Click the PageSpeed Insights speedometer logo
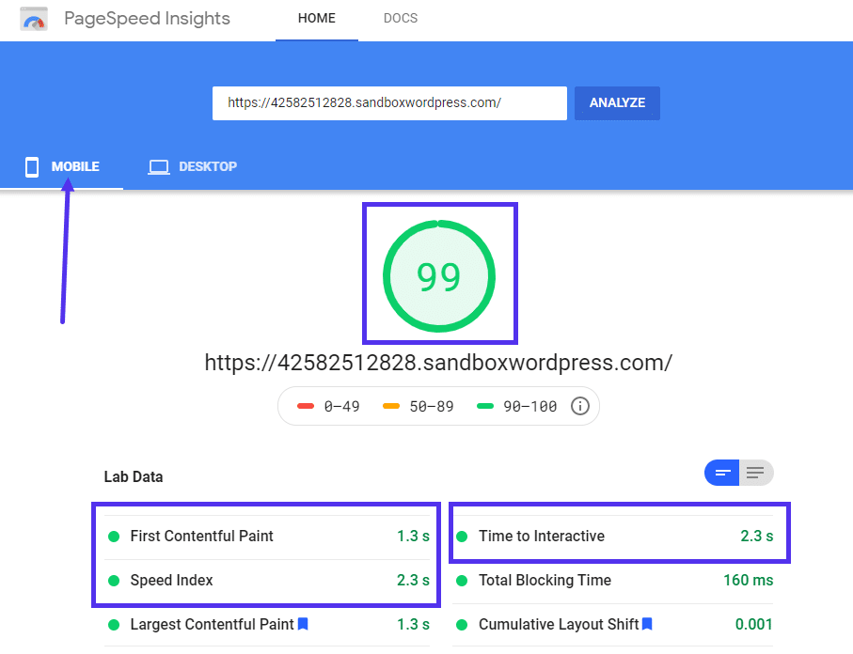 pos(34,18)
